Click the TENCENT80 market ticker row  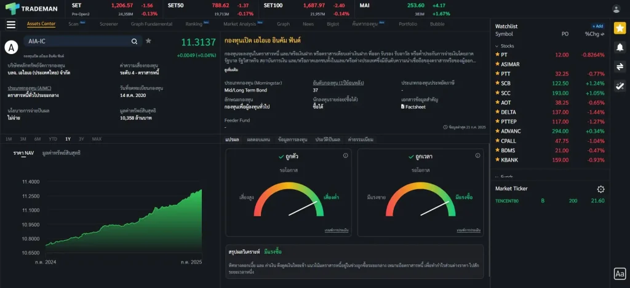(x=549, y=201)
